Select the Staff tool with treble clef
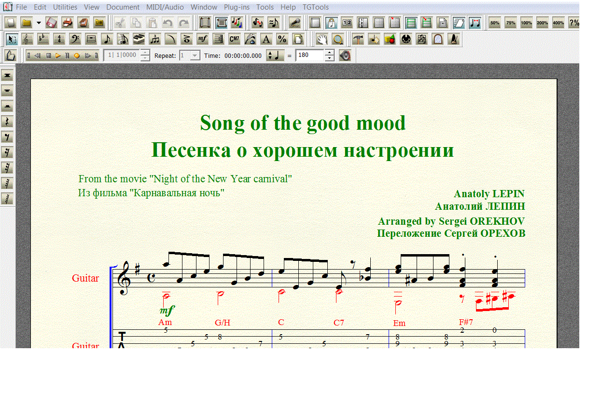The width and height of the screenshot is (615, 394). coord(28,39)
